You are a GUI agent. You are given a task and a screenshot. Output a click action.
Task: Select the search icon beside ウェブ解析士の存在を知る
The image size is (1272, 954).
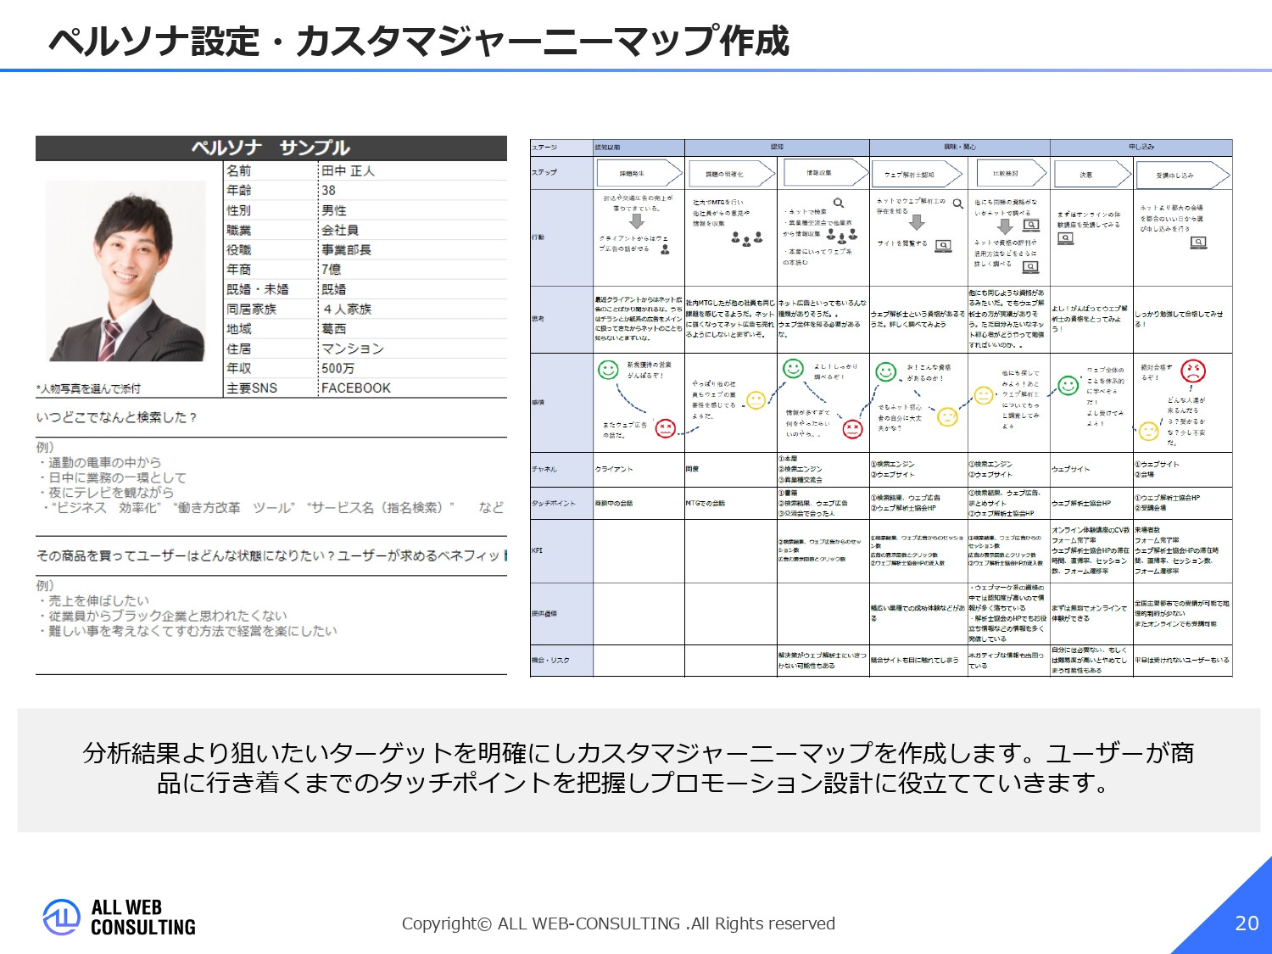[958, 205]
